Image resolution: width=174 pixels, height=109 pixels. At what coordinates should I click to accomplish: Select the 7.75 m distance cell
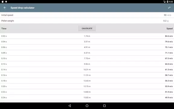87,58
